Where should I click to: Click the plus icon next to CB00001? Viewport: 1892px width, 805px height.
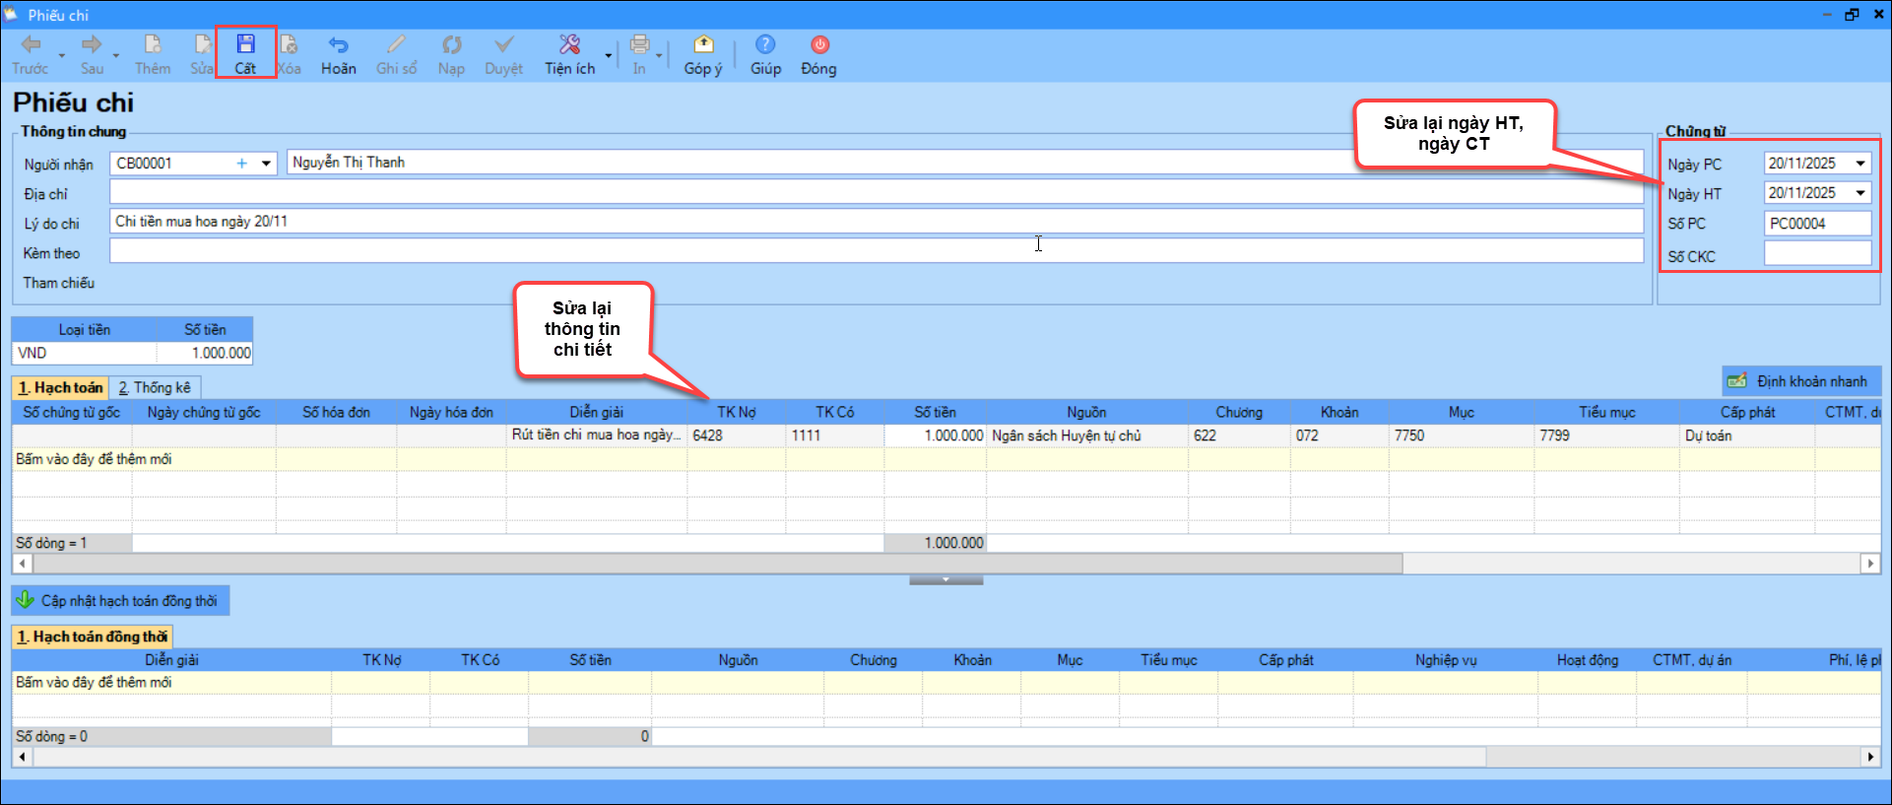(x=241, y=164)
